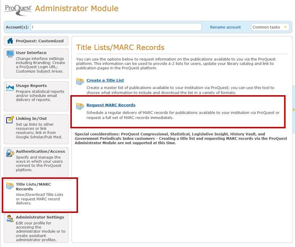Click the Title Lists/MARC Records folder icon in sidebar
The height and width of the screenshot is (247, 295).
point(10,186)
